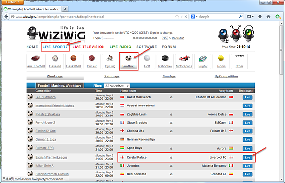Screen dimensions: 285x183
Task: Open the Cycling sport category
Action: coord(110,58)
